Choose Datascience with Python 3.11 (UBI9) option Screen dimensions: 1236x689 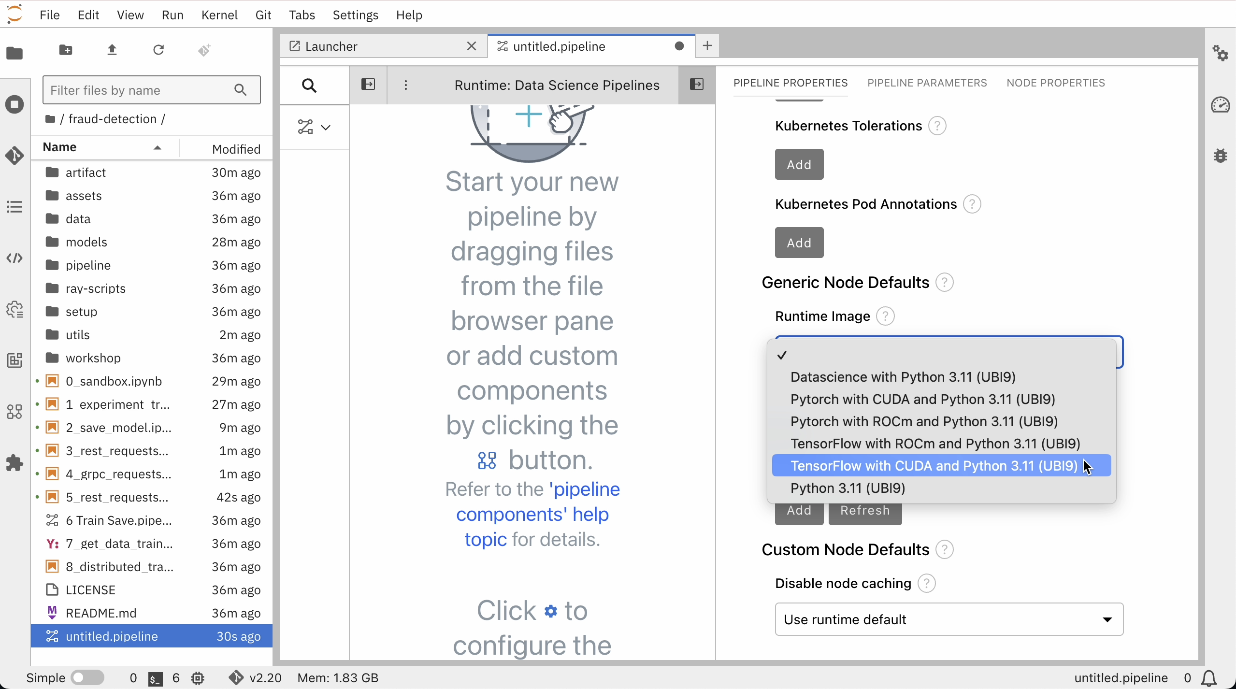903,377
